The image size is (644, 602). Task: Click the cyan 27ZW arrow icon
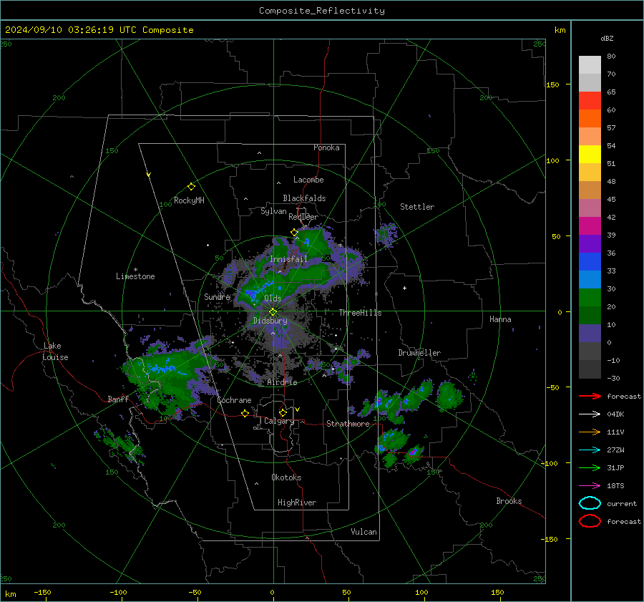[590, 450]
